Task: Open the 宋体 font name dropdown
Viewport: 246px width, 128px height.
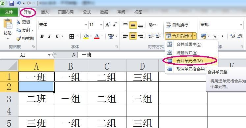Action: click(x=86, y=25)
